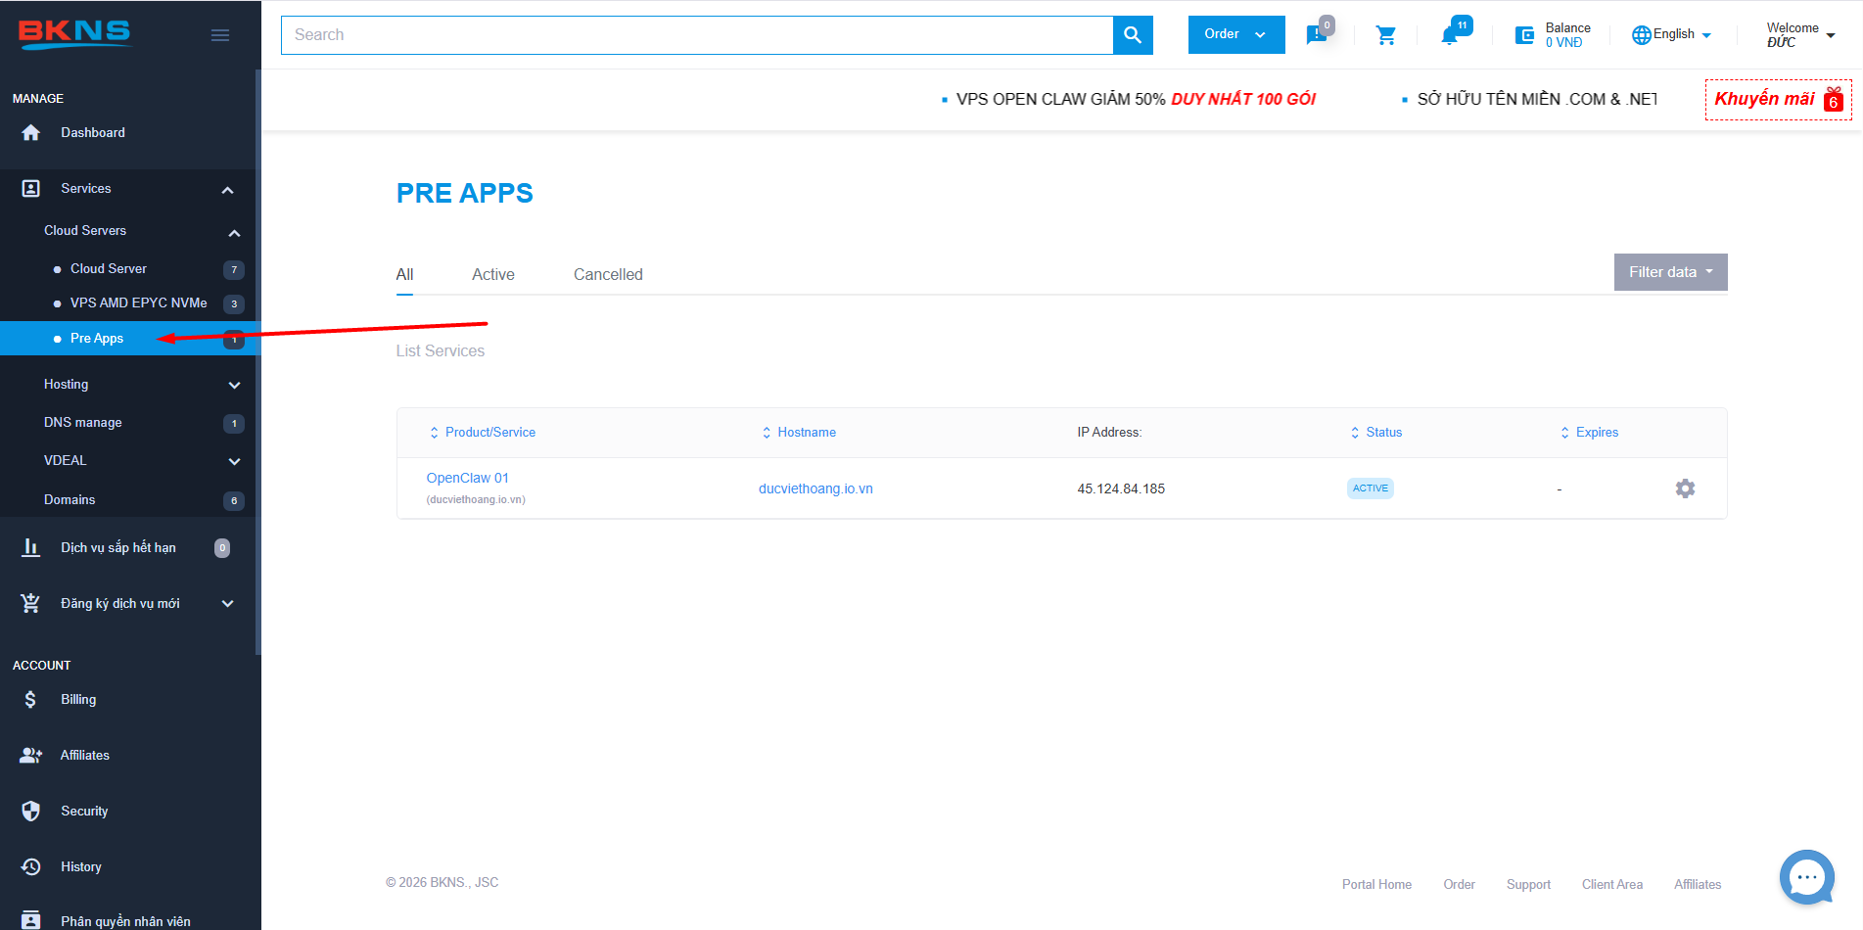1863x930 pixels.
Task: Click the Security shield icon
Action: [x=31, y=812]
